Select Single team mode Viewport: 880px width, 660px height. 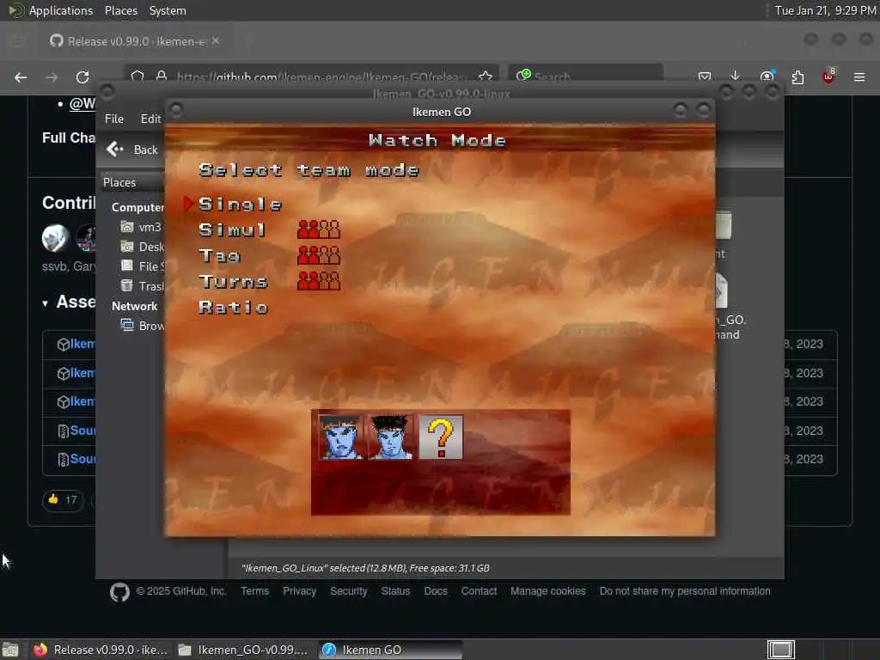coord(241,205)
